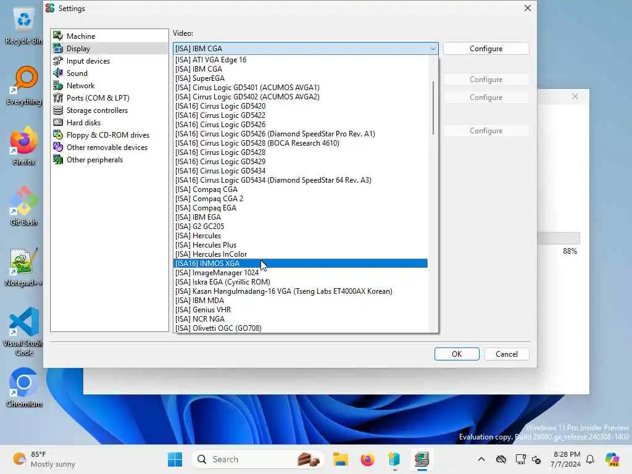This screenshot has width=632, height=474.
Task: Click the Storage controllers icon
Action: (58, 110)
